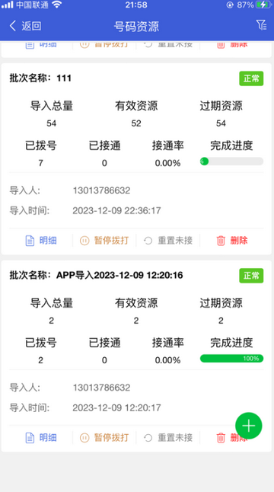Tap the back arrow icon in header
Viewport: 274px width, 492px height.
coord(13,26)
